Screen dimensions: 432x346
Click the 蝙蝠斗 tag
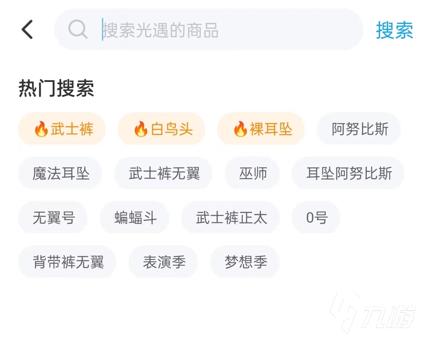(x=134, y=217)
